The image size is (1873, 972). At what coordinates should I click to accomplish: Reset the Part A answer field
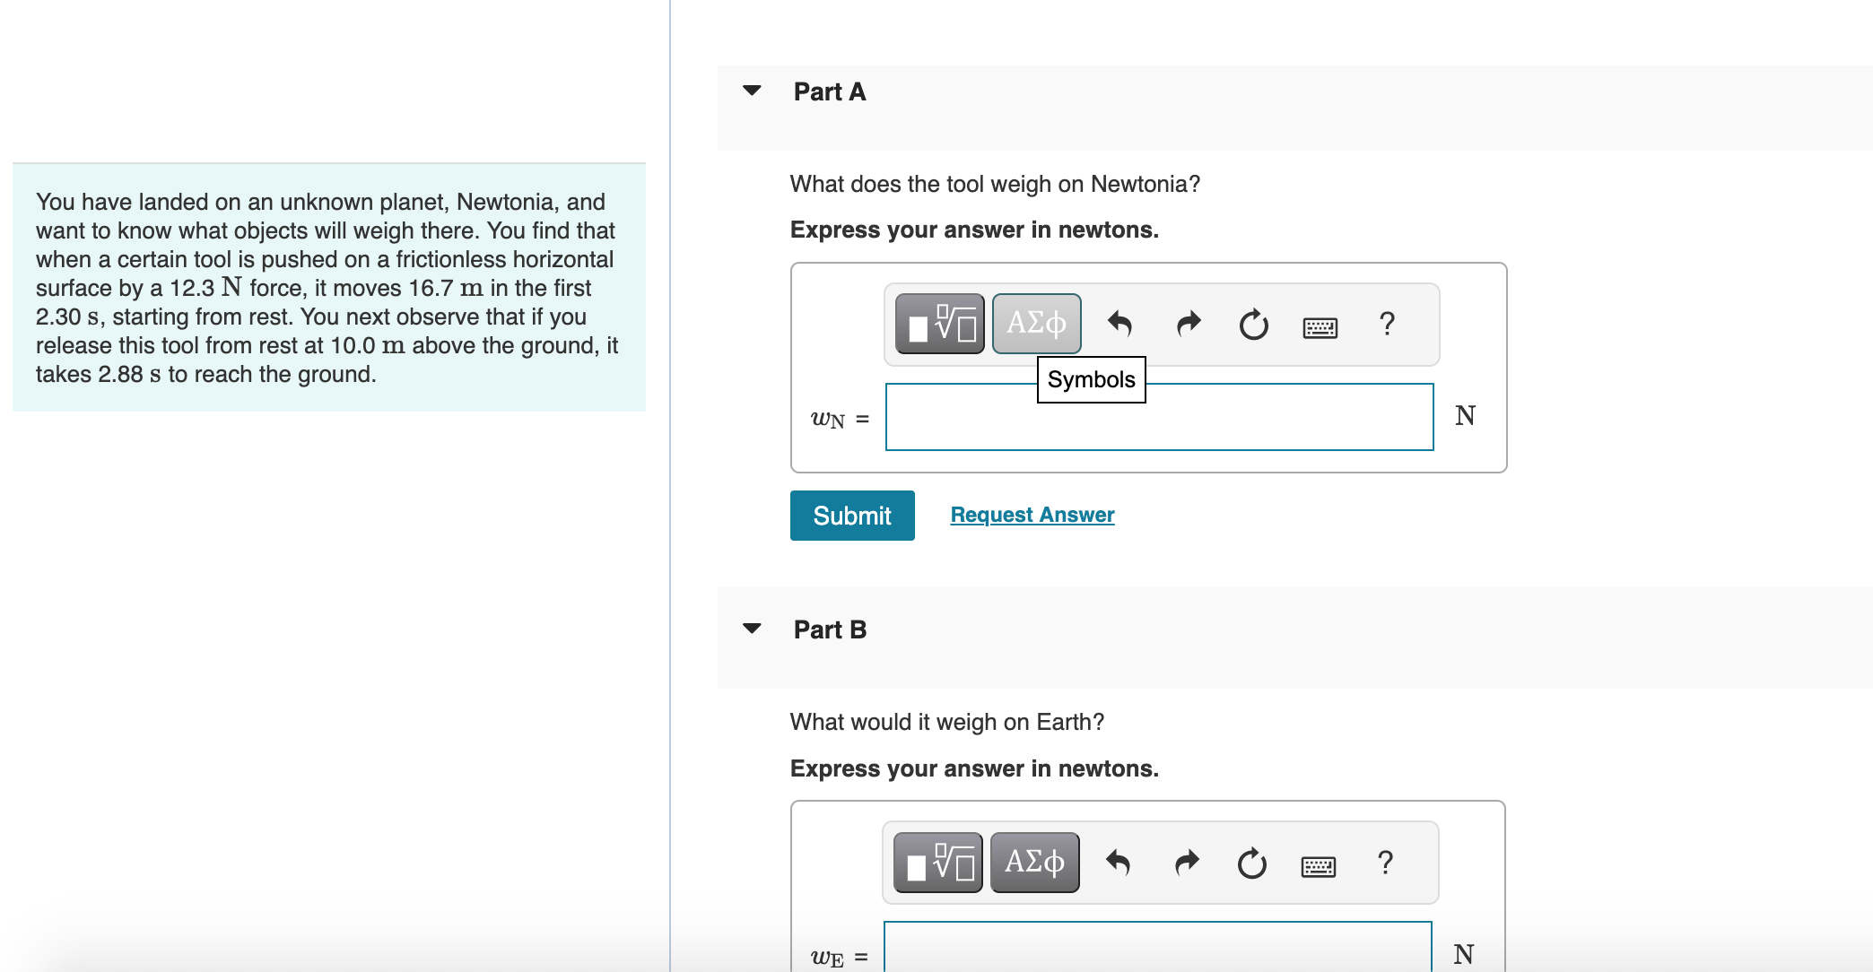[1253, 324]
